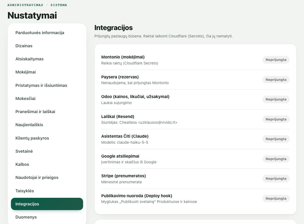The width and height of the screenshot is (304, 224).
Task: Go to Atsiskaitymas settings
Action: (47, 59)
